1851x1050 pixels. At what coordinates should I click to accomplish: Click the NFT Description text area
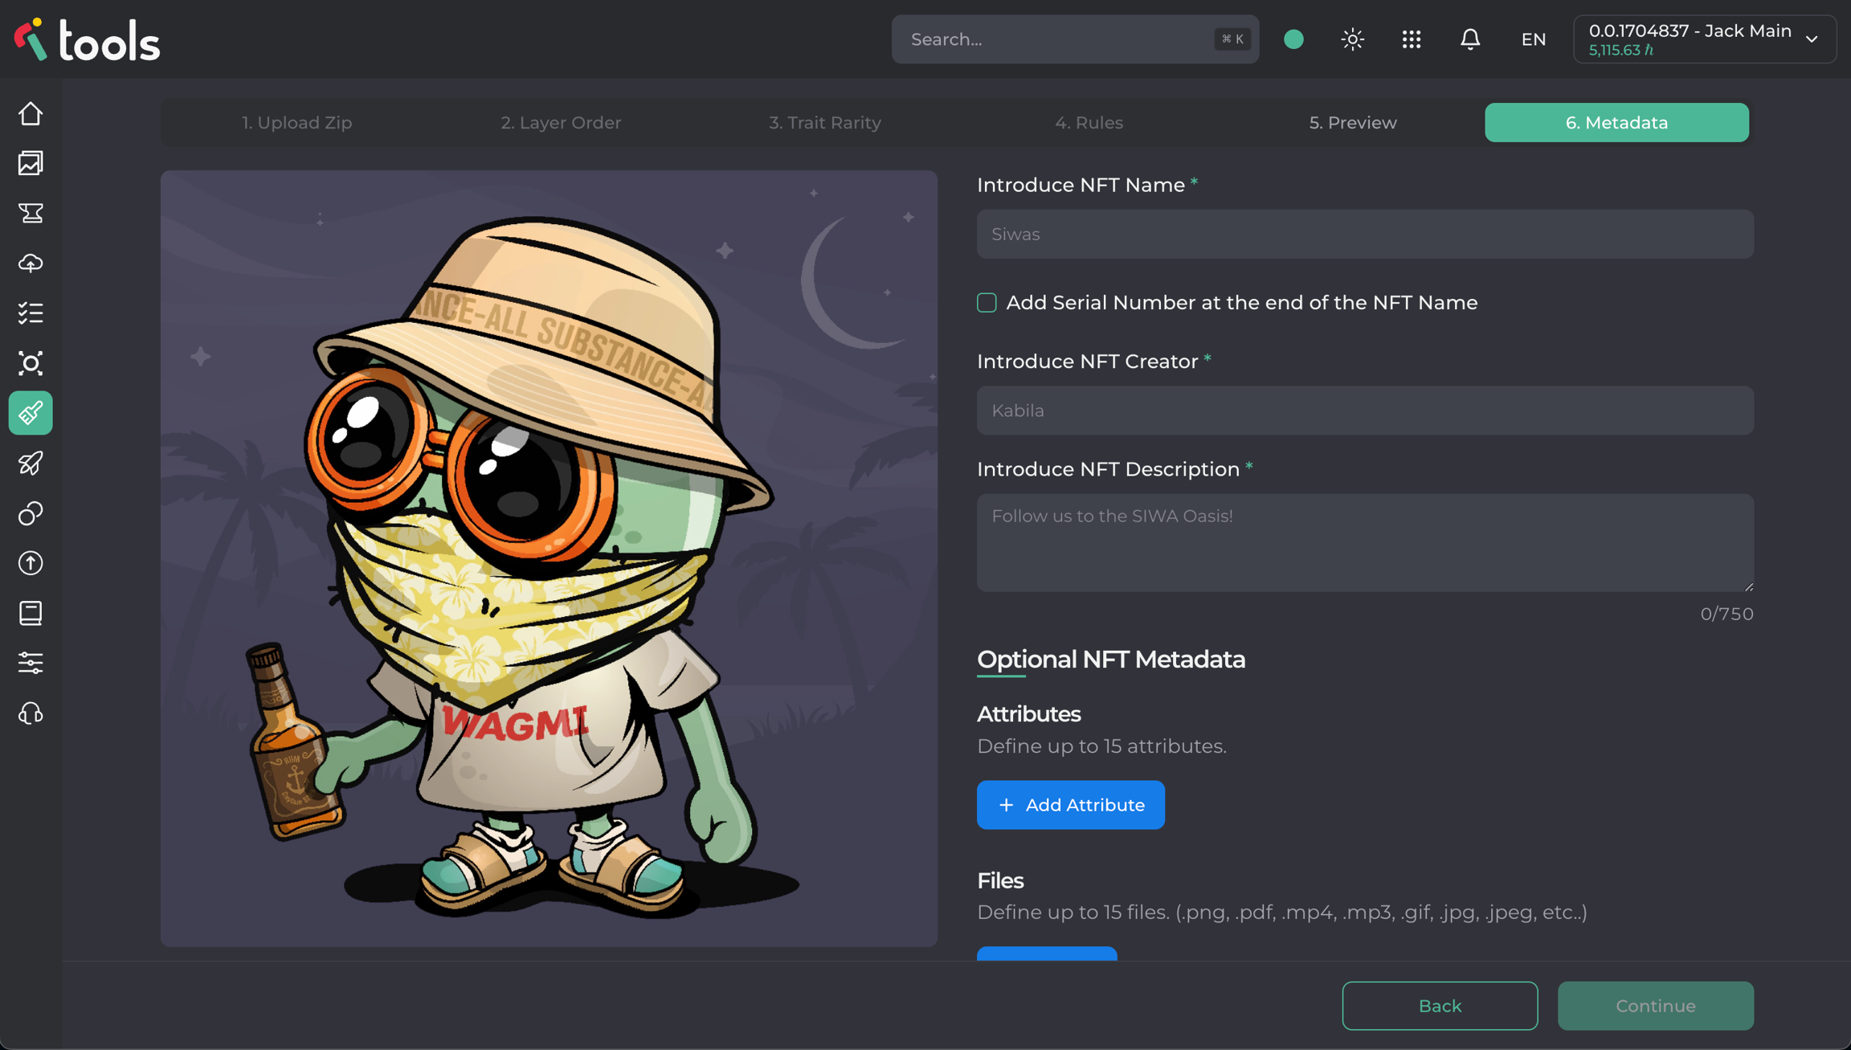point(1364,543)
